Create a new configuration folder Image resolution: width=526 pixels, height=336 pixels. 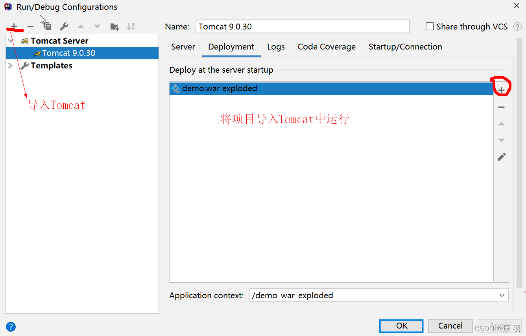point(114,27)
